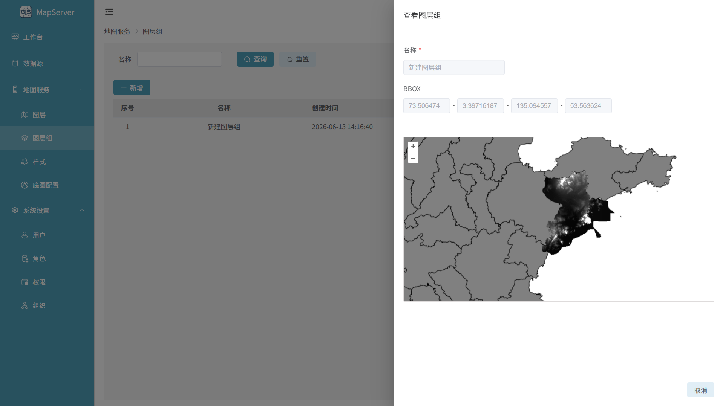This screenshot has width=723, height=406.
Task: Click the MapServer GIS logo icon
Action: 26,12
